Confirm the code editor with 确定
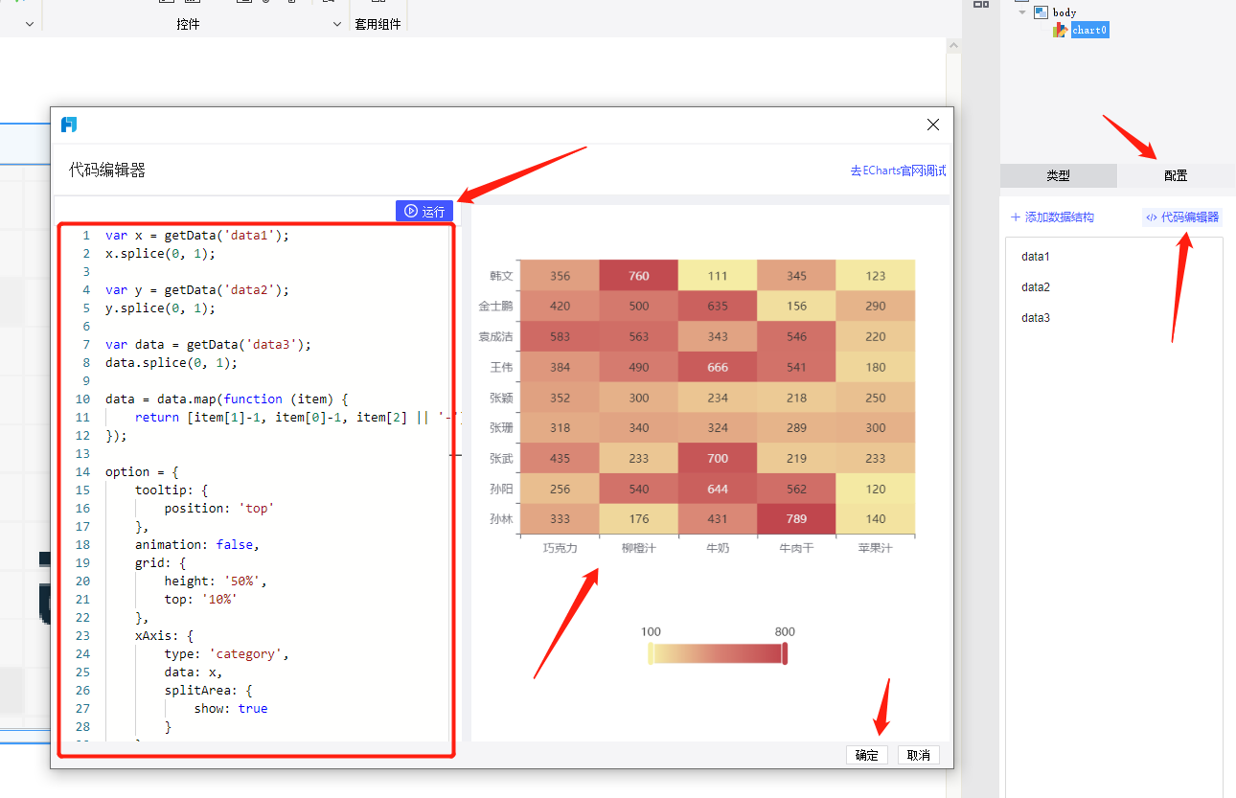The image size is (1236, 798). click(867, 755)
